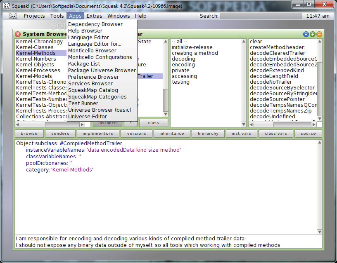Switch to the class side toggle
The width and height of the screenshot is (337, 263).
coord(154,123)
